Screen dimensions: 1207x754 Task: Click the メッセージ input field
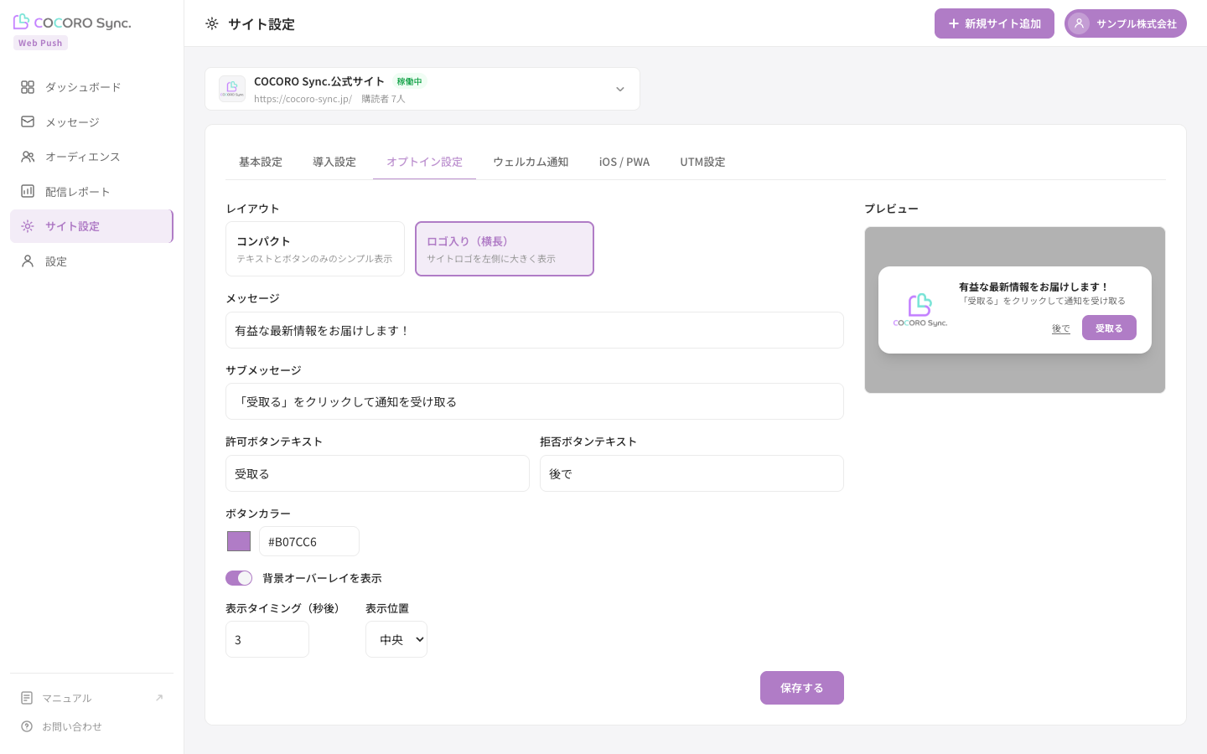click(535, 330)
